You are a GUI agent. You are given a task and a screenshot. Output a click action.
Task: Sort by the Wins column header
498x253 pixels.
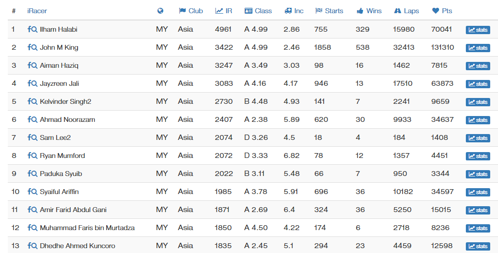coord(369,11)
